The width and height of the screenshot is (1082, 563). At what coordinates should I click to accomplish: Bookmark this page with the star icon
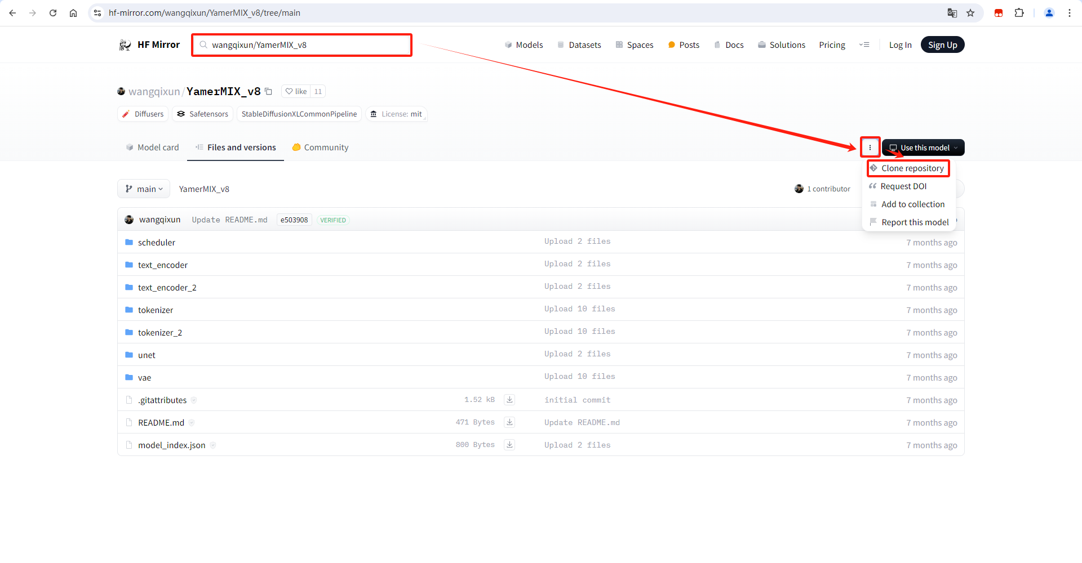pos(970,13)
